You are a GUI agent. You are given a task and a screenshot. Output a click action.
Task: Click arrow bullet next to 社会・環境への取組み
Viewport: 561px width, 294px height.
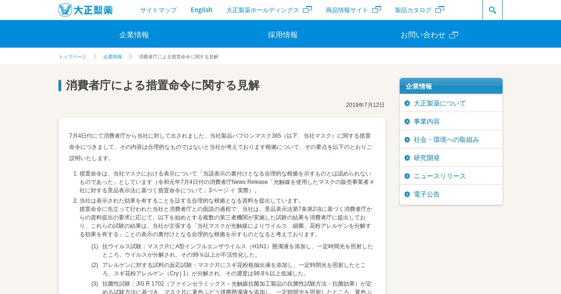tap(407, 140)
